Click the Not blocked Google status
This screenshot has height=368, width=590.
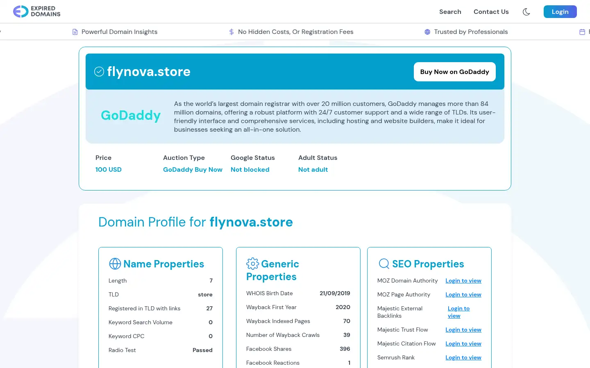(x=250, y=170)
